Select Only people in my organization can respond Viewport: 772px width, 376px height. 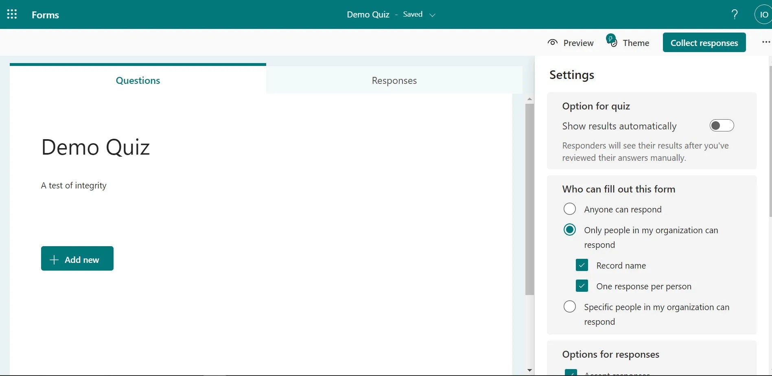(569, 229)
